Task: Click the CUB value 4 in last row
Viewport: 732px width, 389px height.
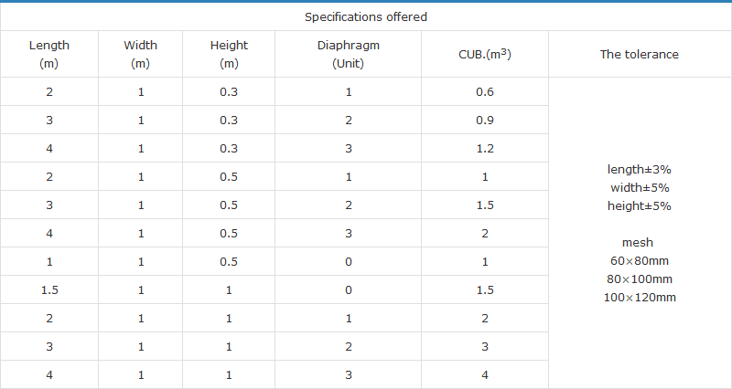Action: pos(485,374)
